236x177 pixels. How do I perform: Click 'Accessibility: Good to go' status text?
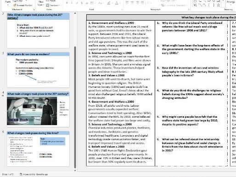click(x=35, y=174)
